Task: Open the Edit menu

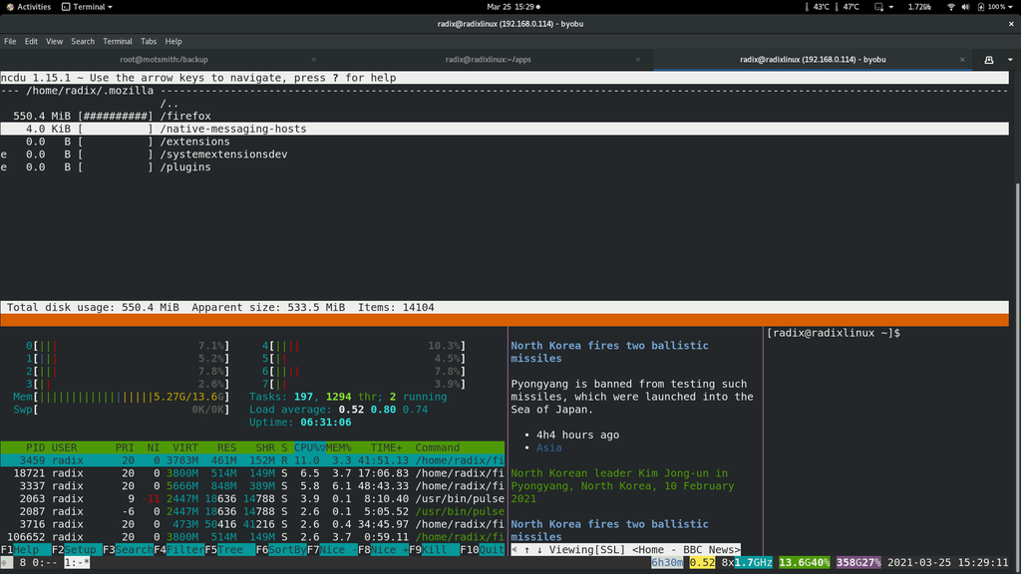Action: point(31,41)
